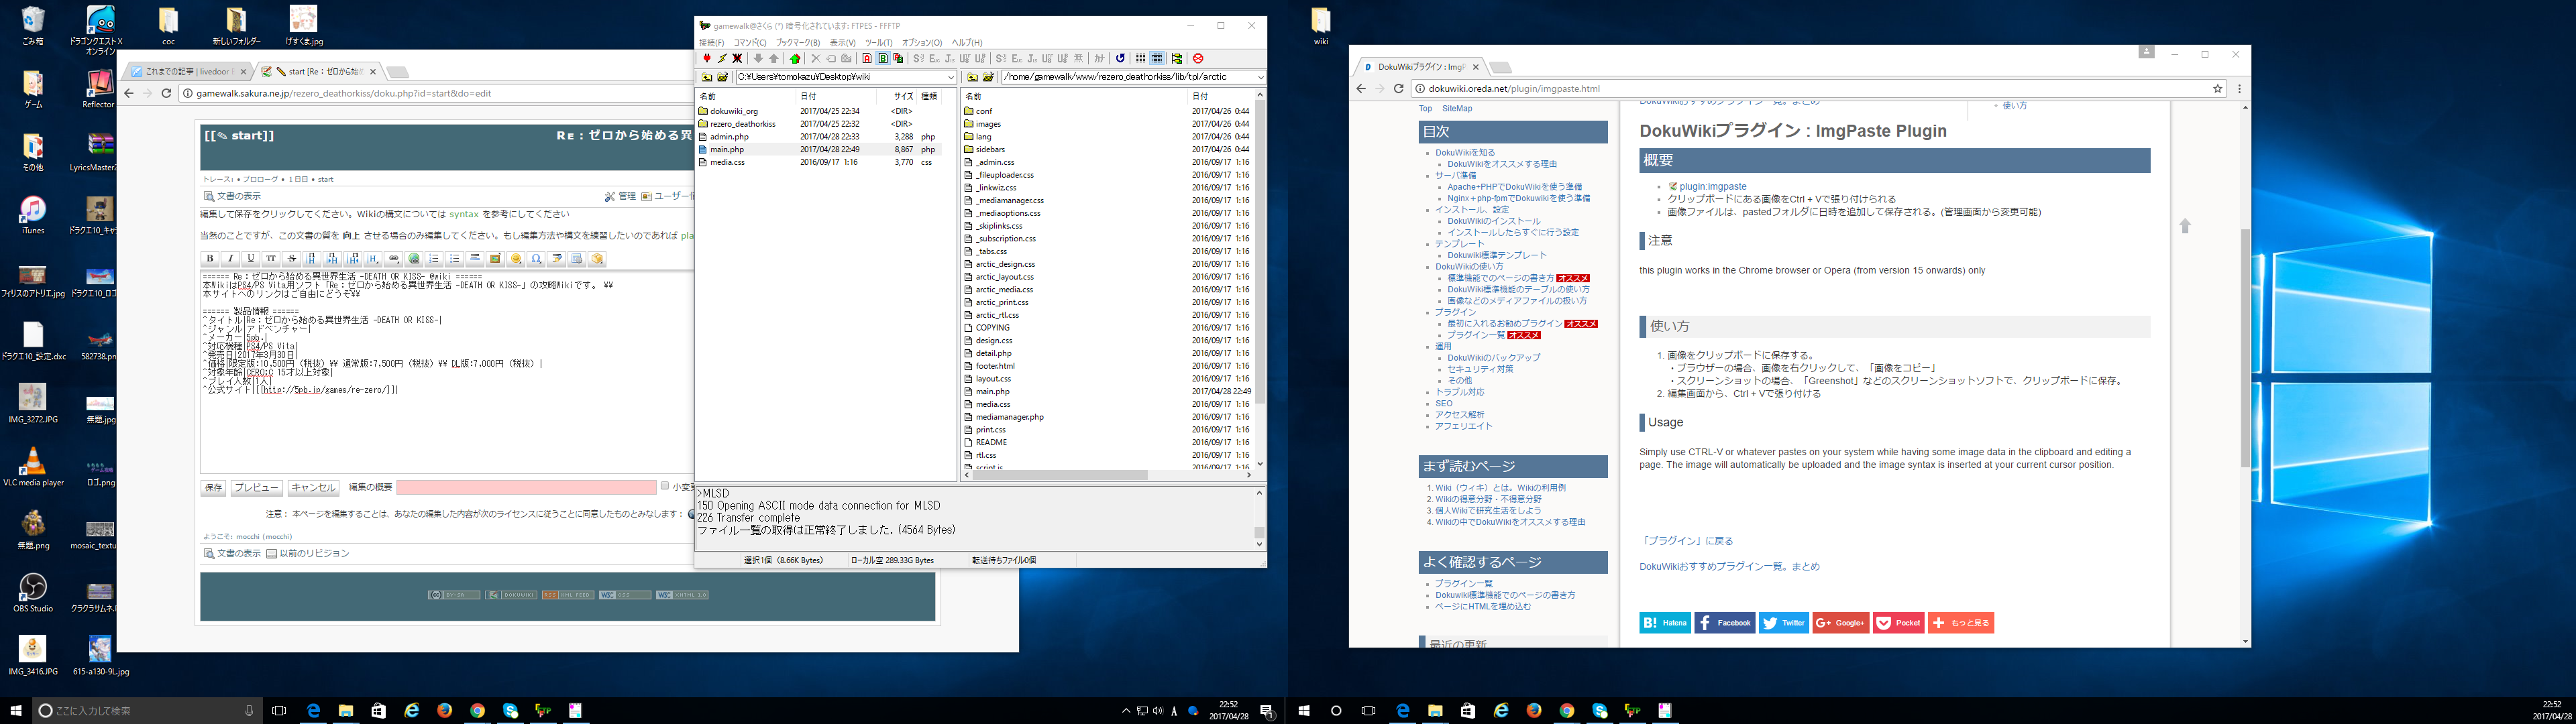This screenshot has height=724, width=2576.
Task: Open the FFFTP コマンド(C) menu
Action: (x=750, y=43)
